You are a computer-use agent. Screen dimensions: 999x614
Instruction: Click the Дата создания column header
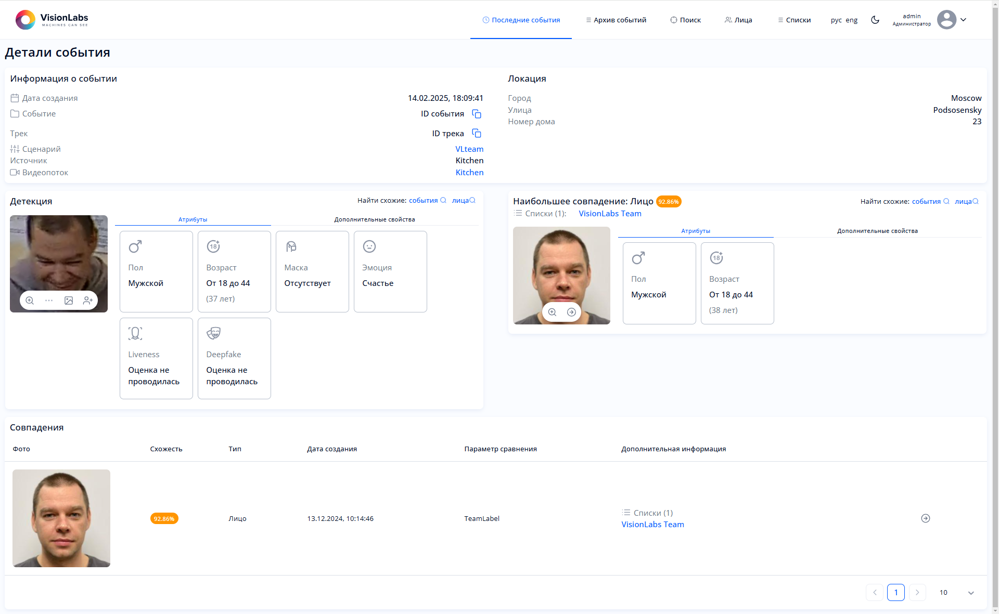click(332, 449)
